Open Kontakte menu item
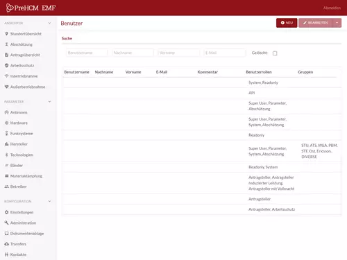Image resolution: width=347 pixels, height=260 pixels. coord(18,254)
